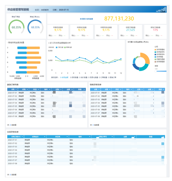Toggle the green series legend square in trend chart
Screen dimensions: 172x181
[x=65, y=47]
